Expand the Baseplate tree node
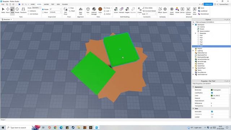 [x=196, y=33]
